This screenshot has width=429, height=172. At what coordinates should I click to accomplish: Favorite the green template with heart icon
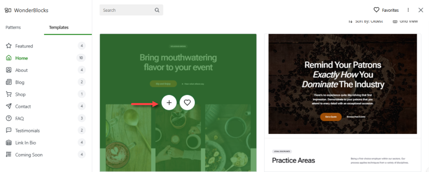pyautogui.click(x=187, y=103)
